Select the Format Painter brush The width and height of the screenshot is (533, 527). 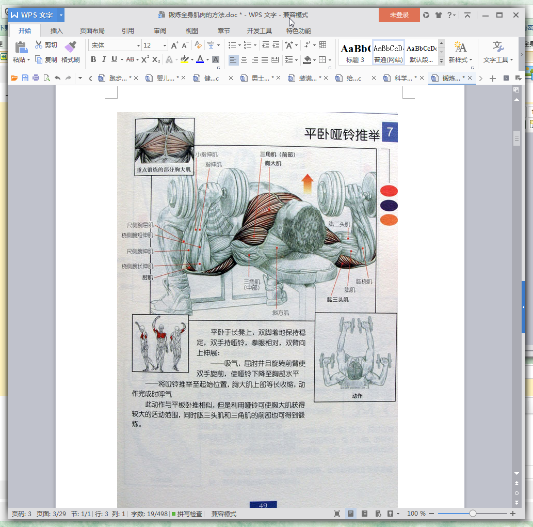(x=70, y=47)
